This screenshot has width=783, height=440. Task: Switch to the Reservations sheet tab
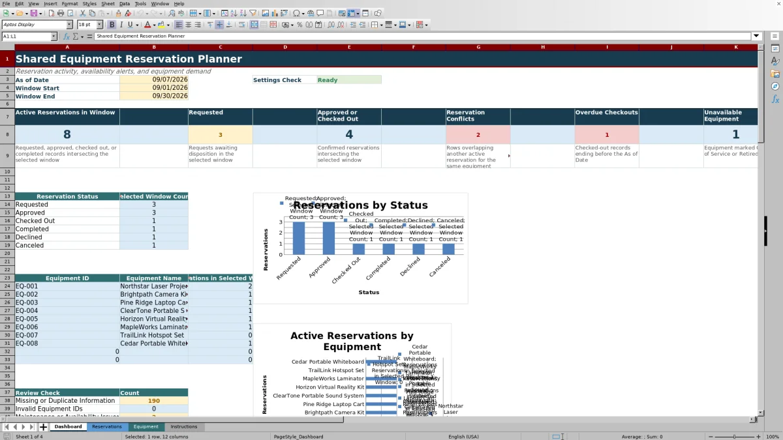(107, 427)
